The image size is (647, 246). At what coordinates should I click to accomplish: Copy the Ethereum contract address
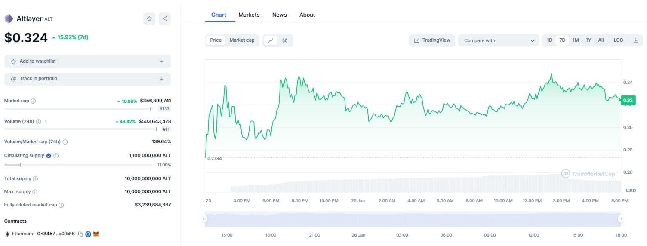pyautogui.click(x=80, y=234)
